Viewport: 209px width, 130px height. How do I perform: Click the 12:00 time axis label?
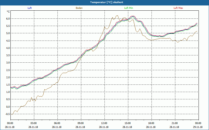105,123
